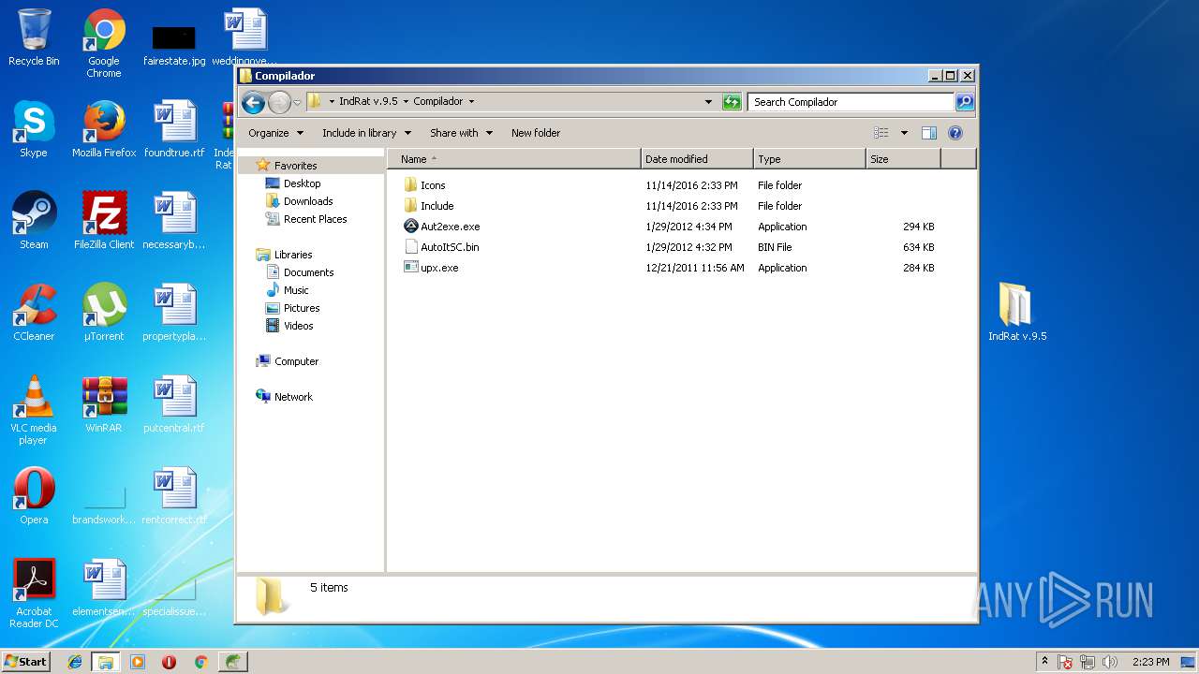
Task: Click in the Search Compilador field
Action: tap(851, 102)
